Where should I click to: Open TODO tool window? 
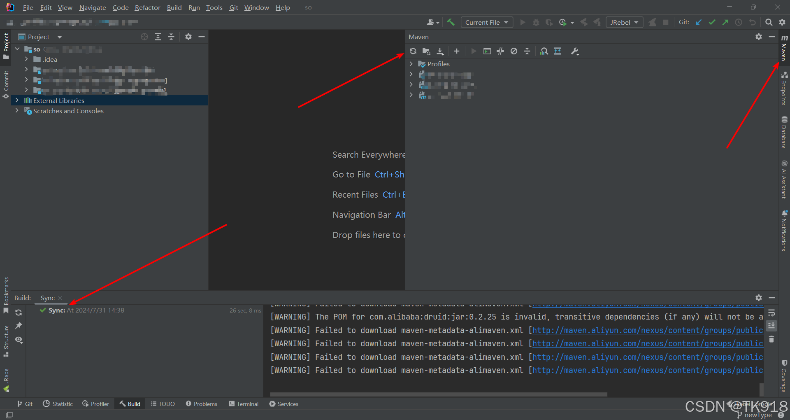pos(163,404)
